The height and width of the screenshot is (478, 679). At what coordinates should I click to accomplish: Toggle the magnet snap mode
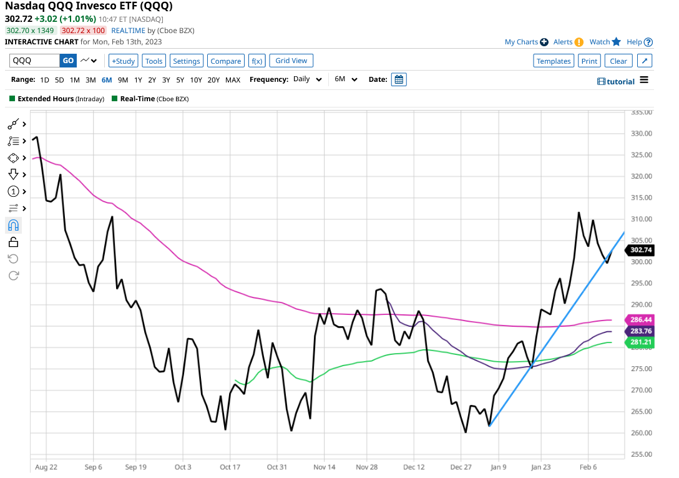(x=14, y=225)
